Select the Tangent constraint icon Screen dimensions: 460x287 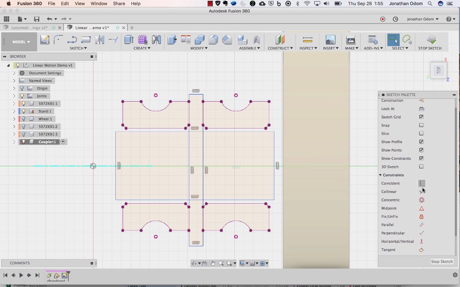(x=421, y=250)
